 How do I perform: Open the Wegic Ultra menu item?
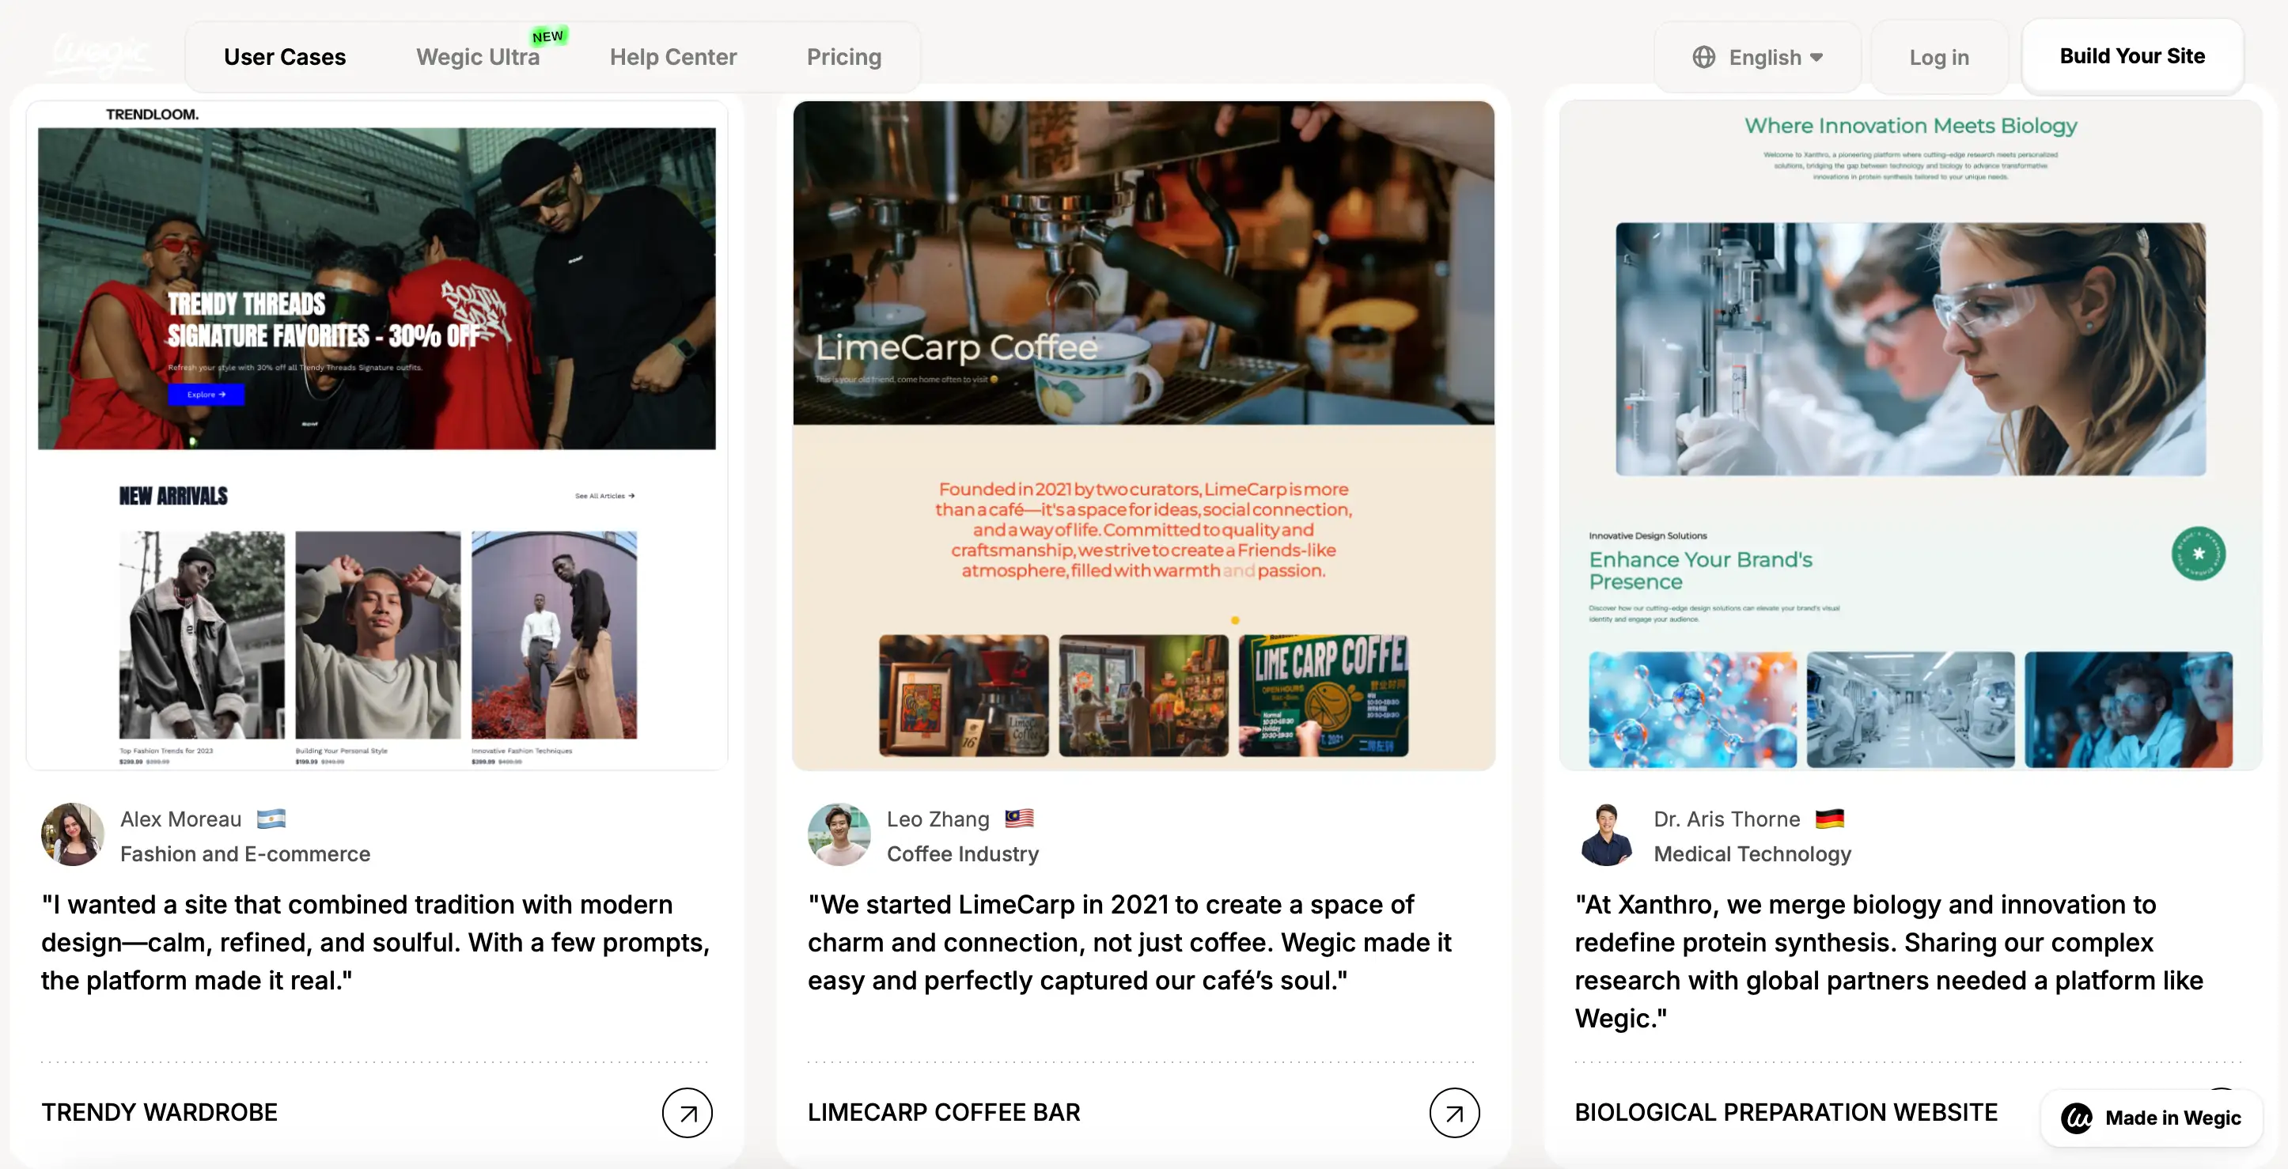[x=478, y=57]
